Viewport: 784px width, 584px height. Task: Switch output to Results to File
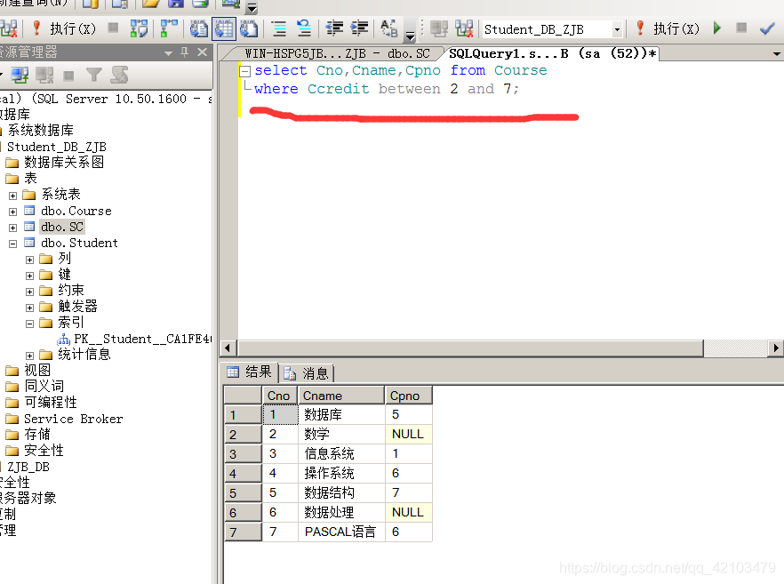coord(249,28)
